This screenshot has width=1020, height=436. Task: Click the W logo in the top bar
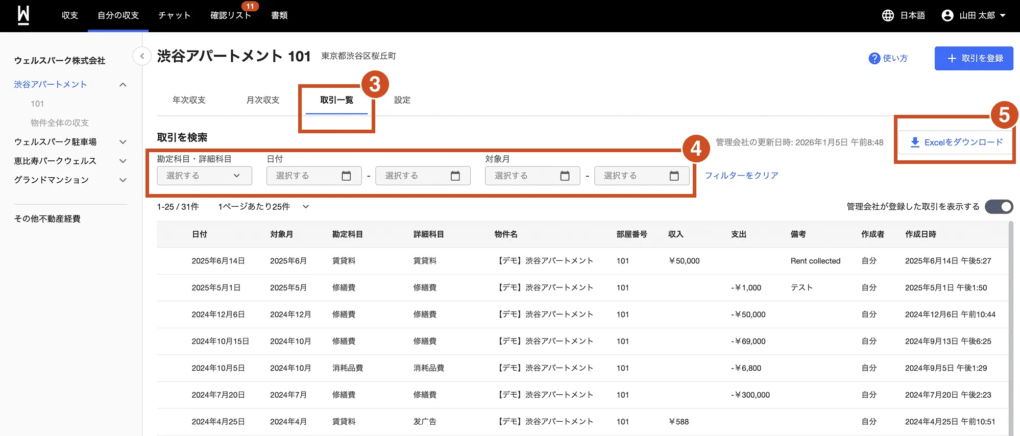[x=23, y=15]
